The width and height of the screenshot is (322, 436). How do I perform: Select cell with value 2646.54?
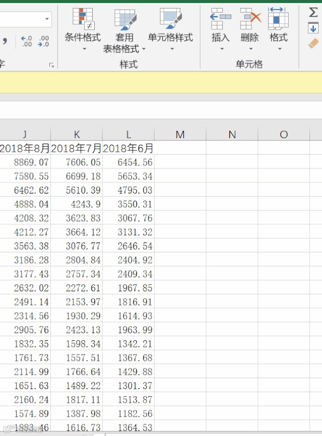tap(128, 246)
